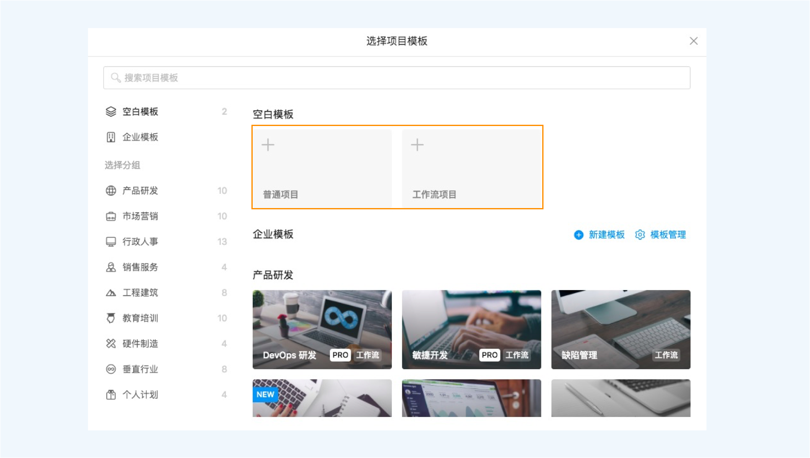Click the 工作流 tag on 敏捷开发
Screen dimensions: 810x458
(517, 355)
